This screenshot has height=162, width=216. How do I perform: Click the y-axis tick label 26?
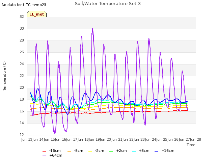tap(22, 52)
